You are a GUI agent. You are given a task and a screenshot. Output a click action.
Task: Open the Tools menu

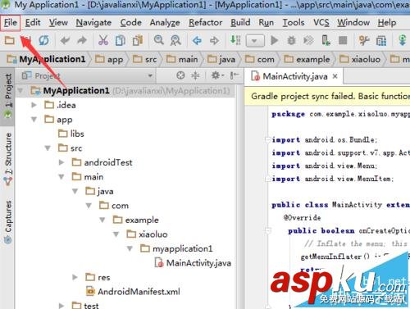coord(294,22)
